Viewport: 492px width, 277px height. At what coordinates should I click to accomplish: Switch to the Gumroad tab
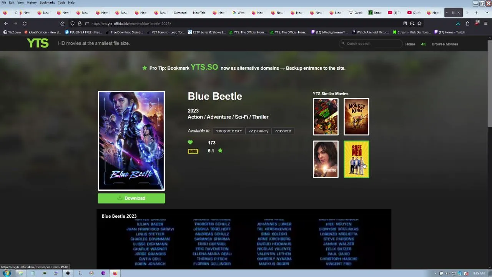click(180, 13)
